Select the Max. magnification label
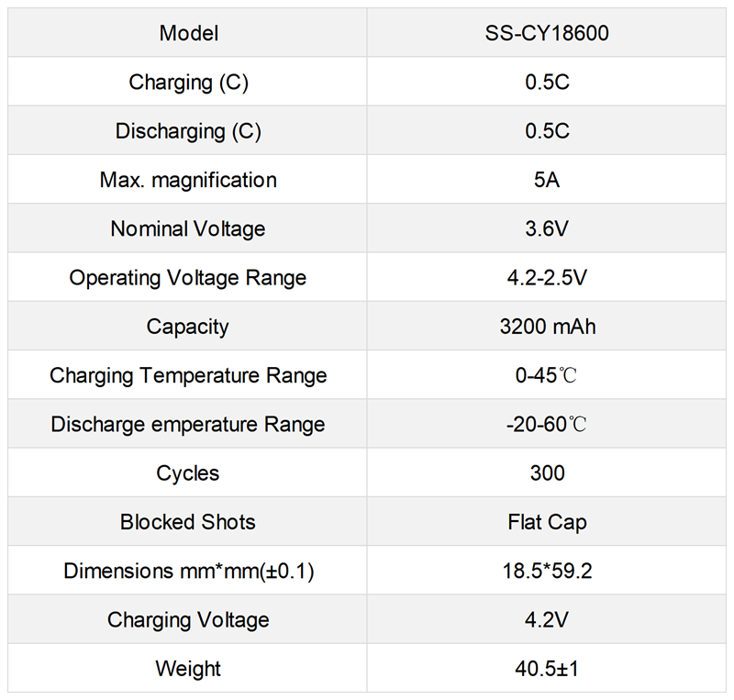The height and width of the screenshot is (700, 734). (x=188, y=180)
